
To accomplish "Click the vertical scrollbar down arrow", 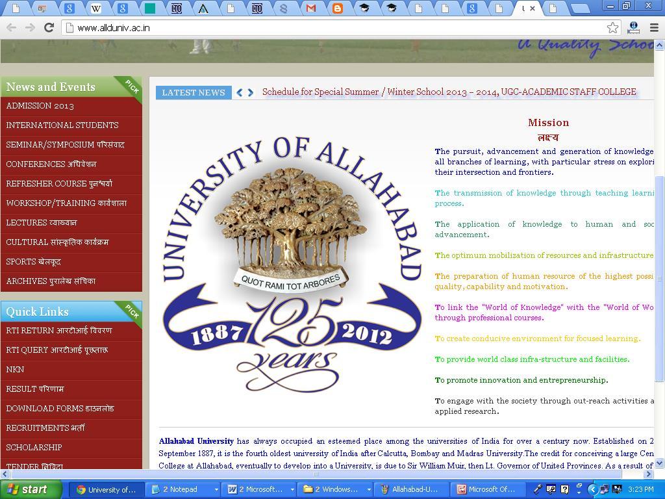I will (x=659, y=463).
